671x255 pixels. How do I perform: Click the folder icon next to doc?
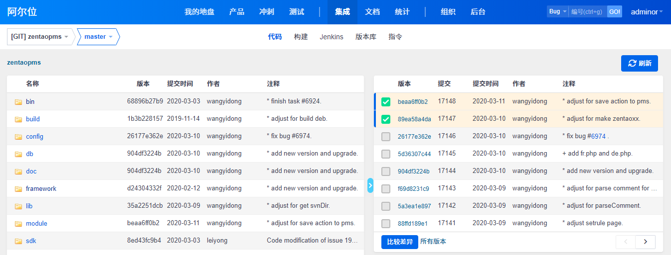[x=18, y=171]
